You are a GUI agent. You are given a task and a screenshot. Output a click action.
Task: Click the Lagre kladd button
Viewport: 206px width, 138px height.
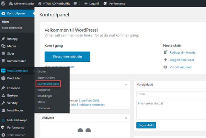click(146, 125)
